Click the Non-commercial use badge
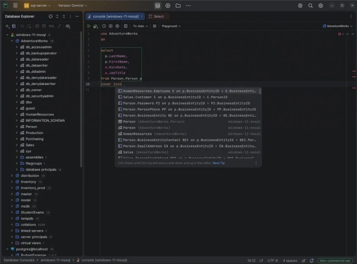The height and width of the screenshot is (264, 357). pyautogui.click(x=335, y=261)
